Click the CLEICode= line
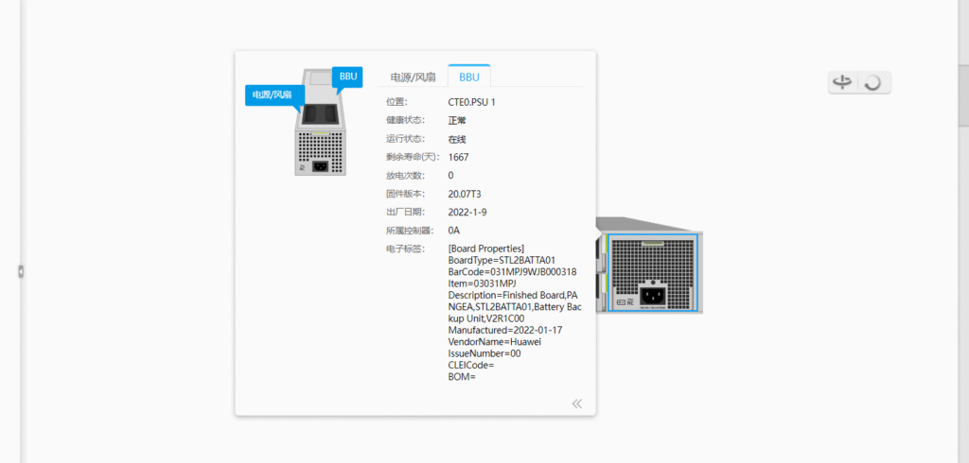 click(x=471, y=366)
